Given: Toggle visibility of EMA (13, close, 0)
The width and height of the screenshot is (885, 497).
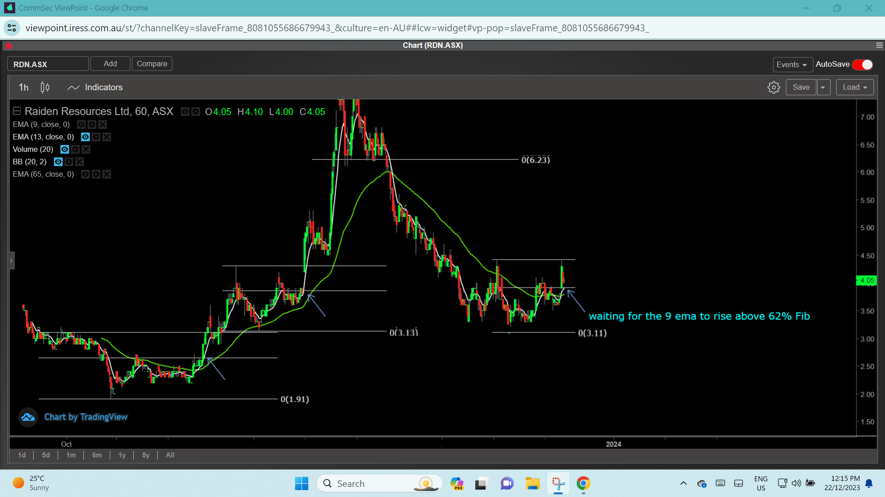Looking at the screenshot, I should tap(85, 137).
